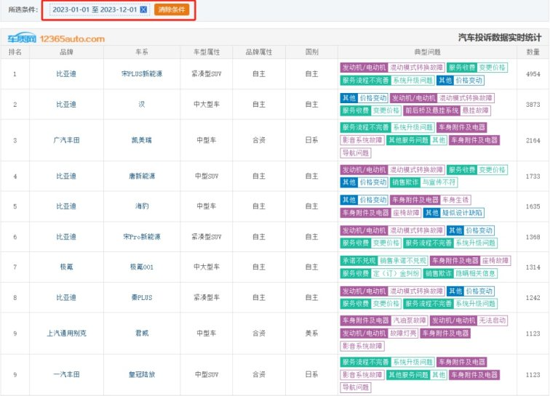
Task: Select the count 1123 in the 皇冠陆放 row
Action: coord(533,375)
